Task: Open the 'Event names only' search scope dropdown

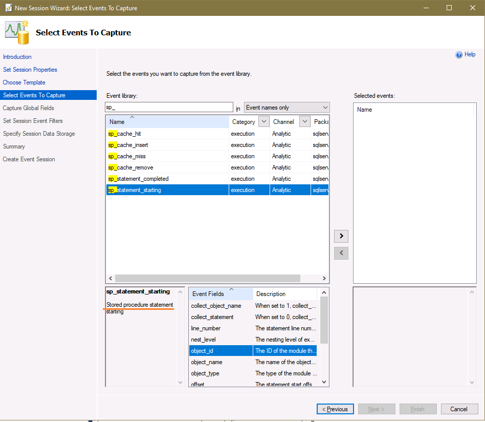Action: coord(286,108)
